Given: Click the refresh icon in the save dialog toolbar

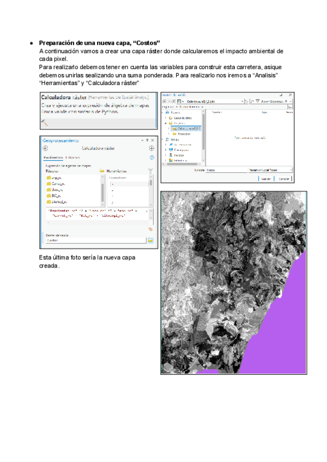Looking at the screenshot, I should point(246,101).
